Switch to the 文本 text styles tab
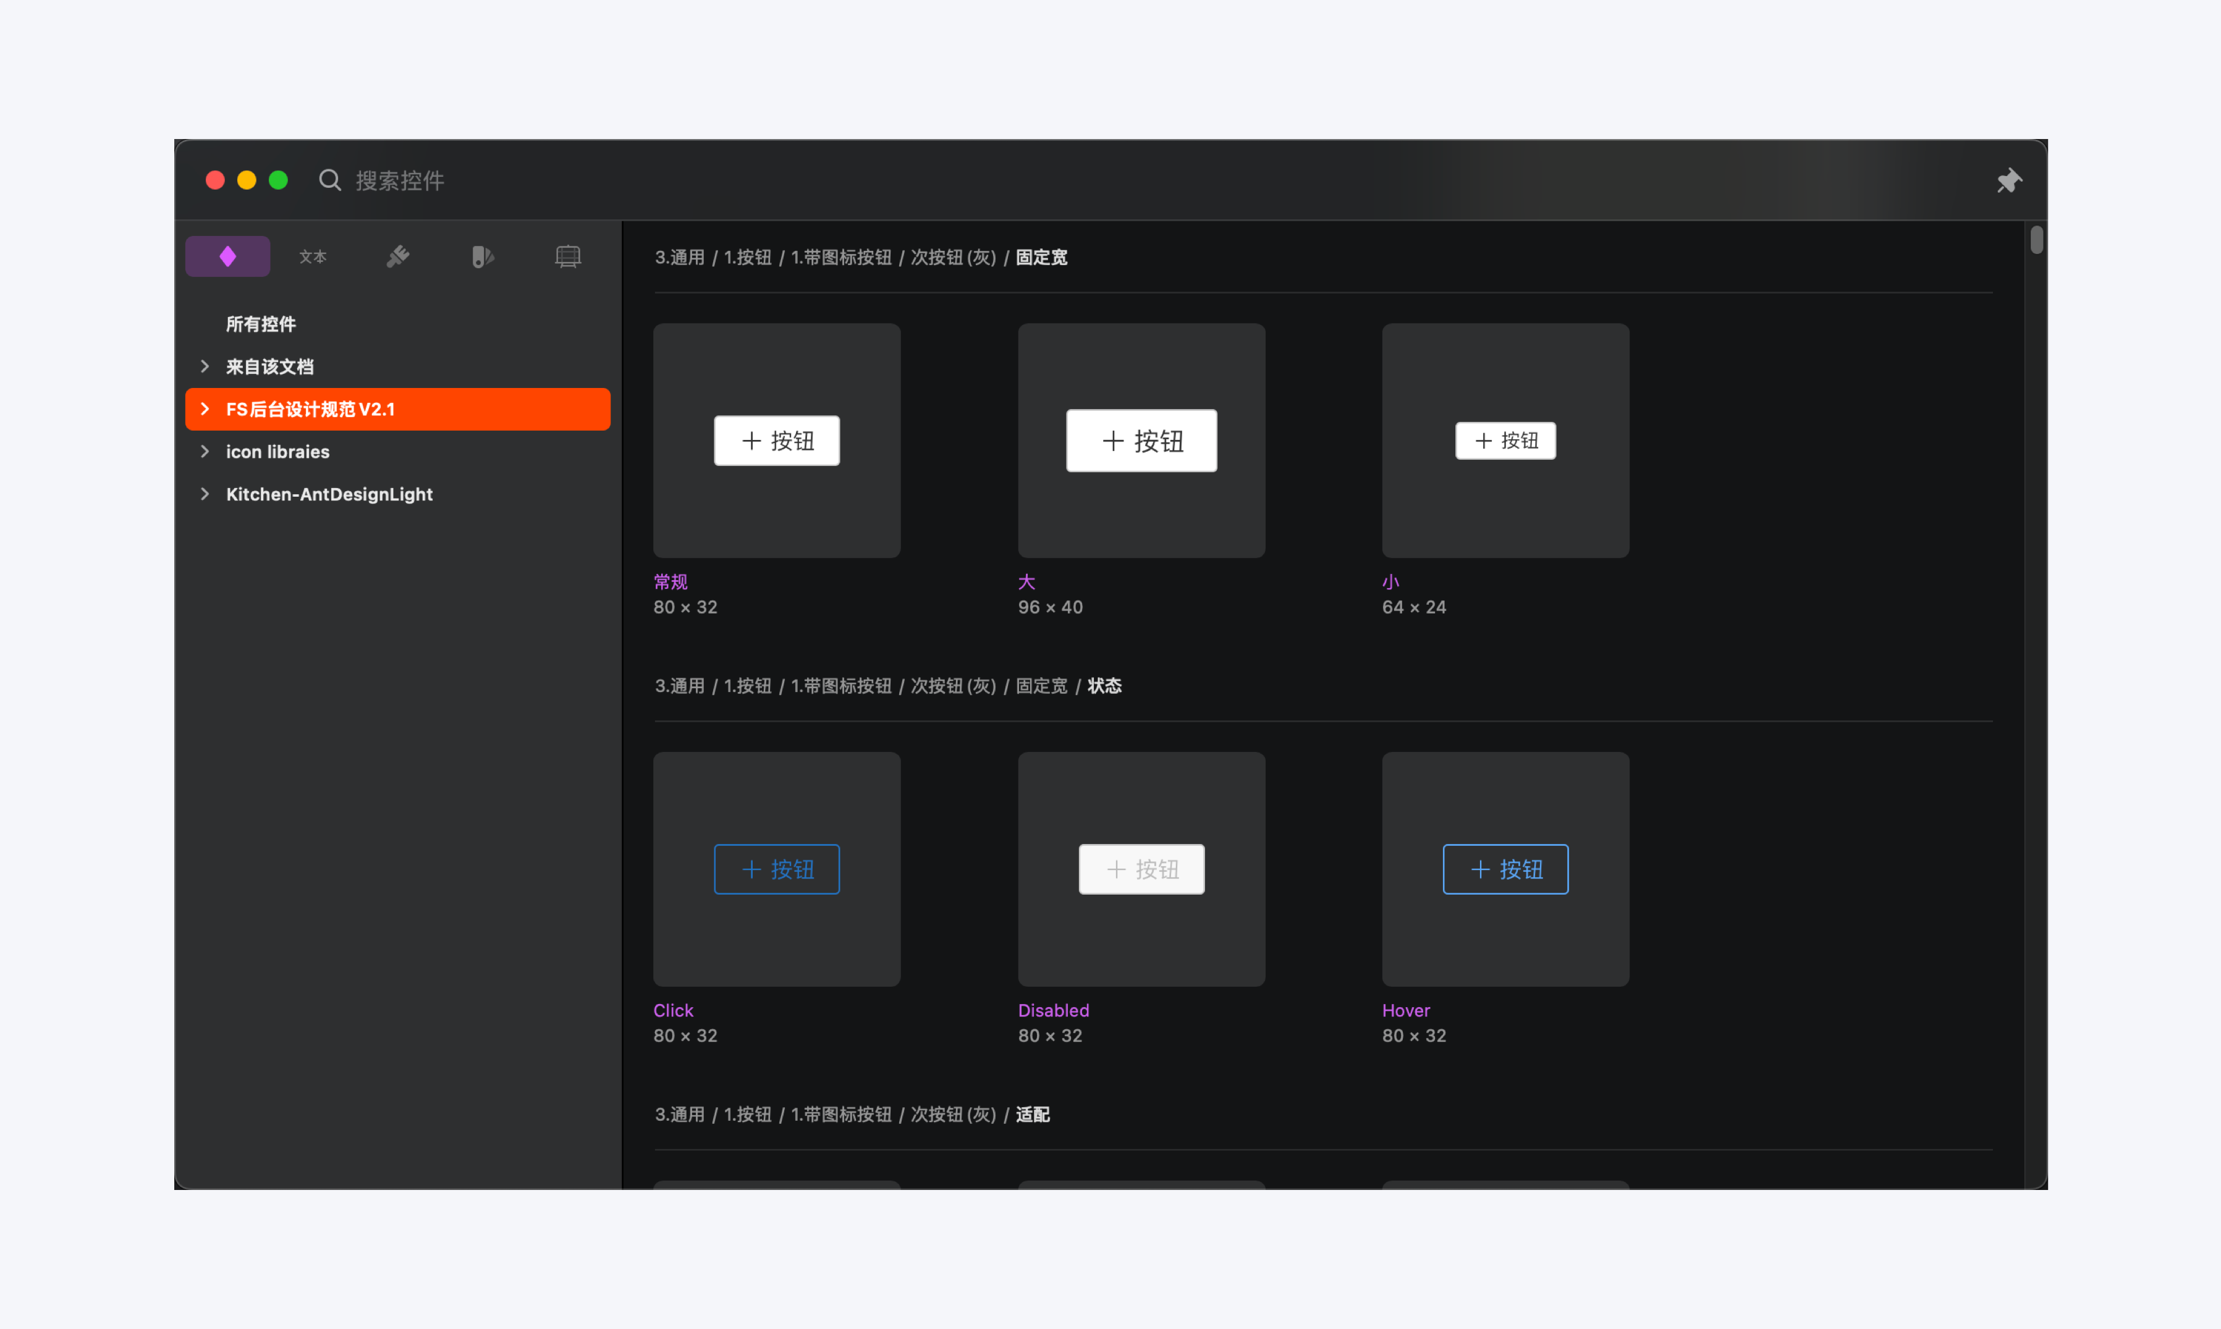The width and height of the screenshot is (2221, 1329). (313, 257)
